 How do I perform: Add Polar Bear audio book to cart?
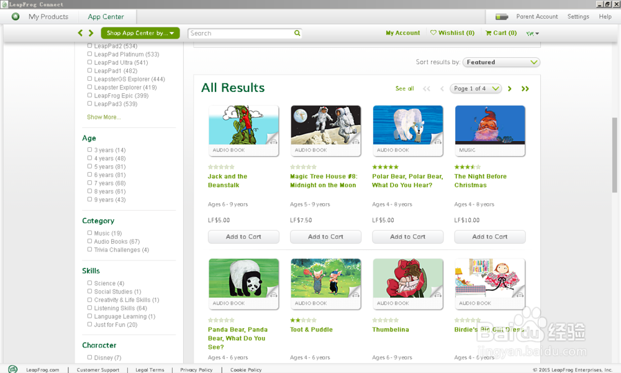point(408,237)
